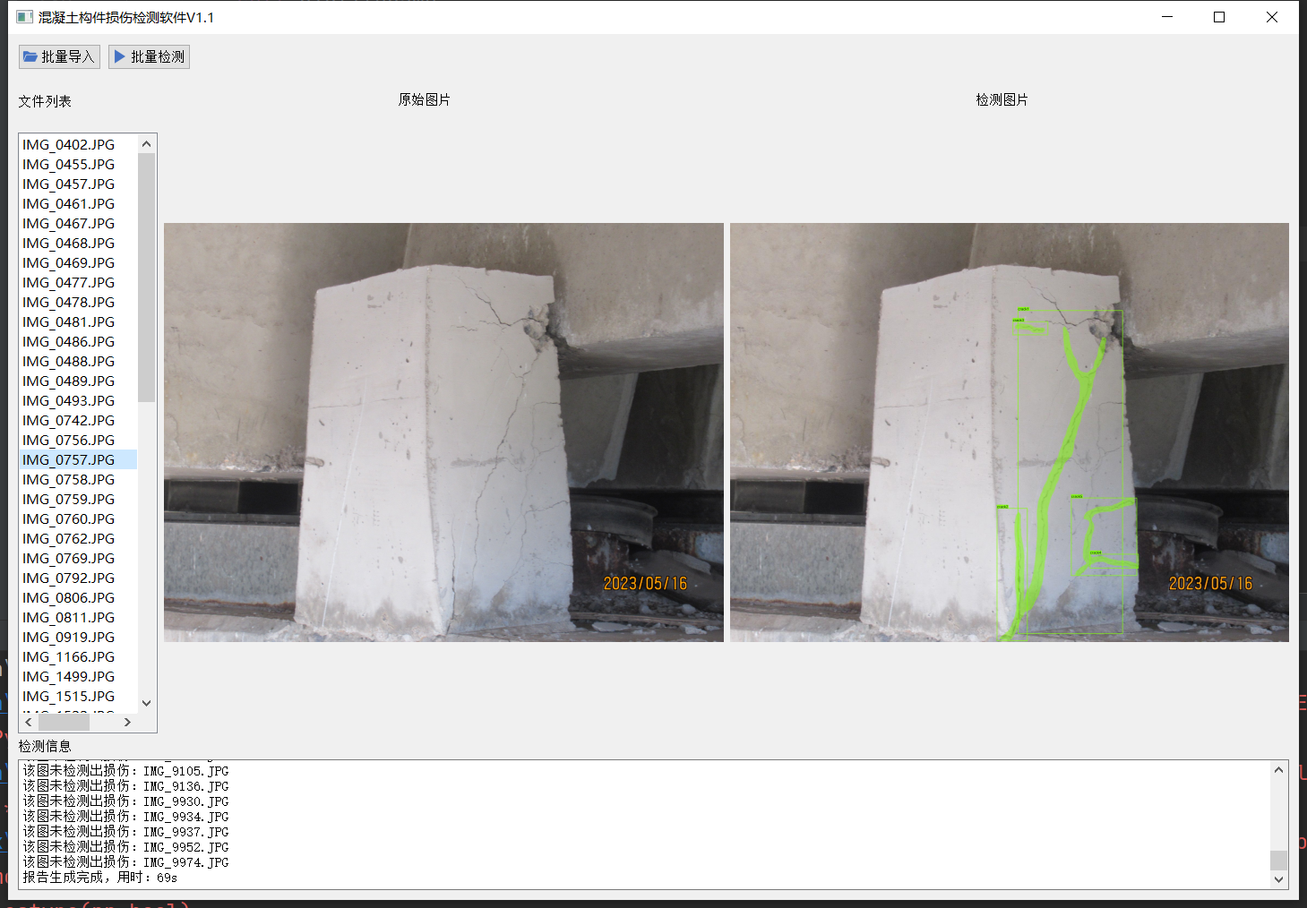Screen dimensions: 1307x908
Task: Click the detection info scrollbar thumb
Action: pos(1278,860)
